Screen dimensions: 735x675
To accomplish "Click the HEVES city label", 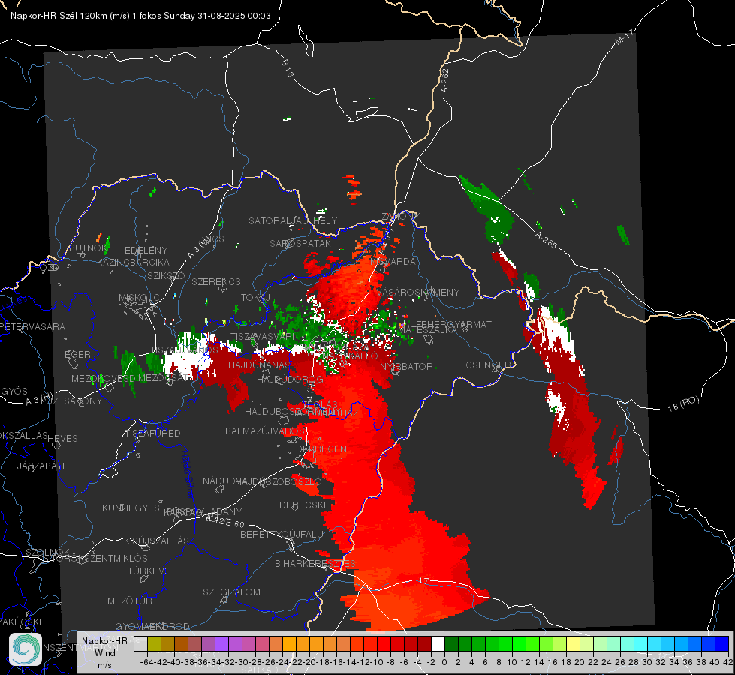I will click(x=63, y=439).
